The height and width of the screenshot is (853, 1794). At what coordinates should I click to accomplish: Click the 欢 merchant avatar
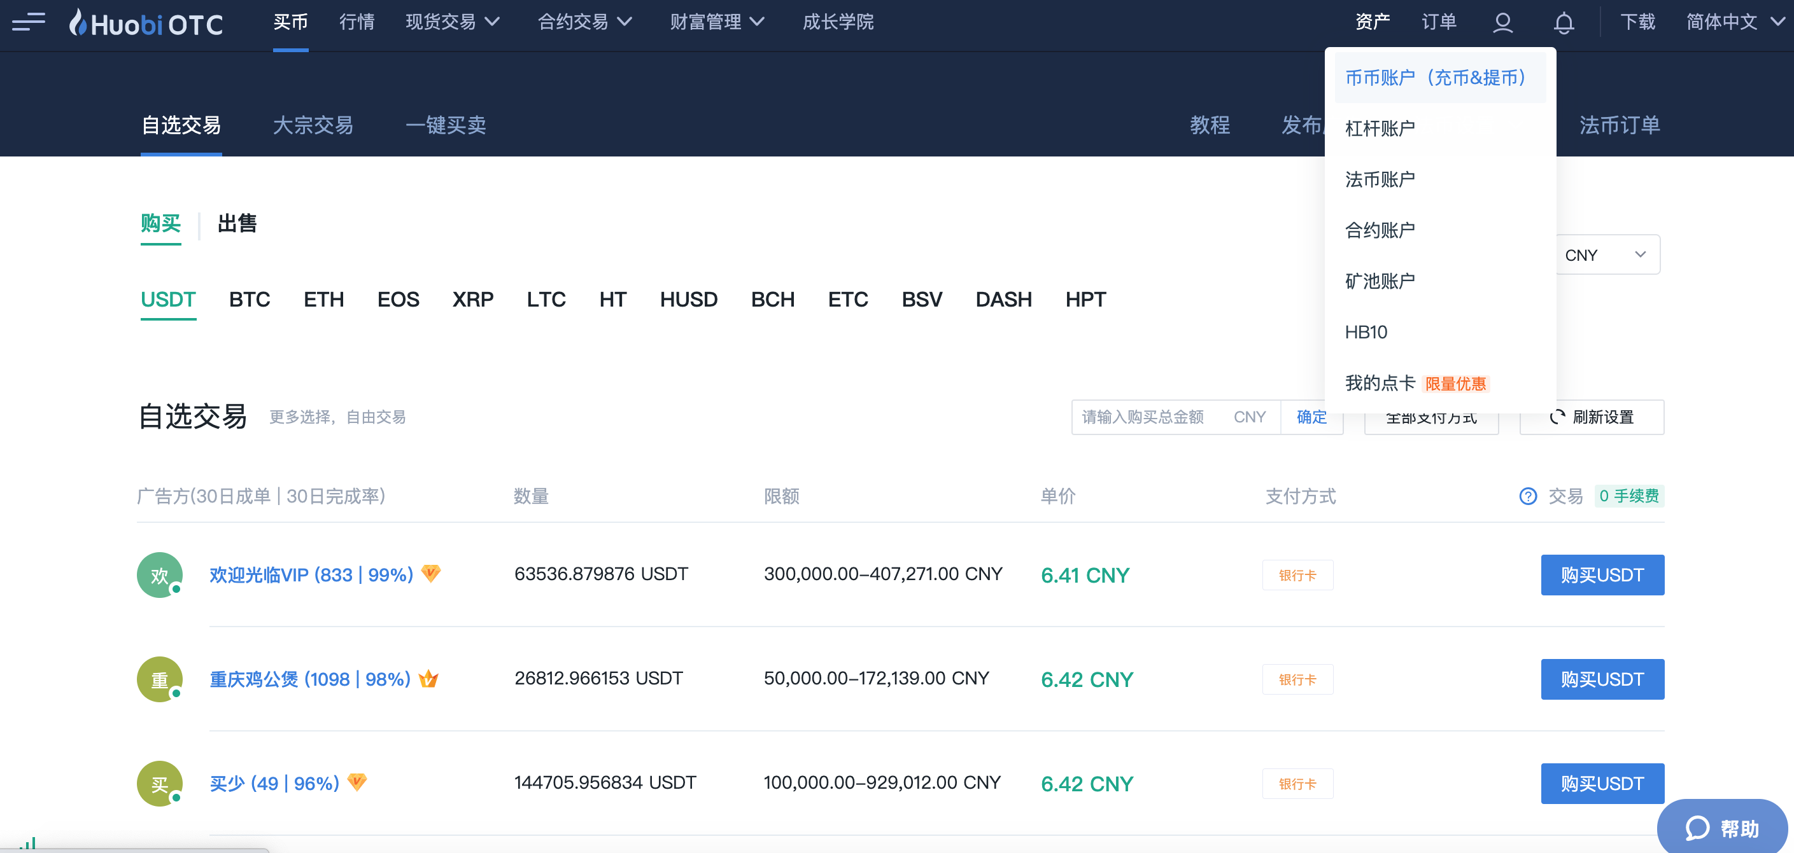click(160, 574)
